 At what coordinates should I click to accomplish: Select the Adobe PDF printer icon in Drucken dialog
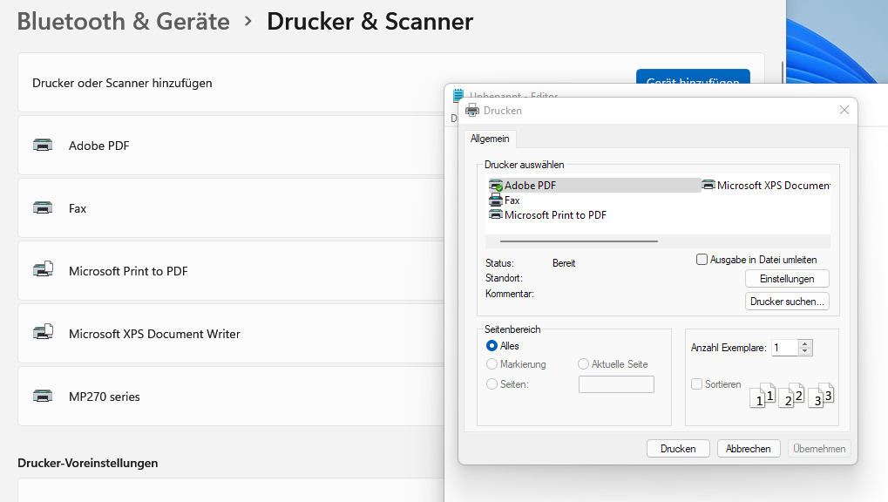coord(496,186)
